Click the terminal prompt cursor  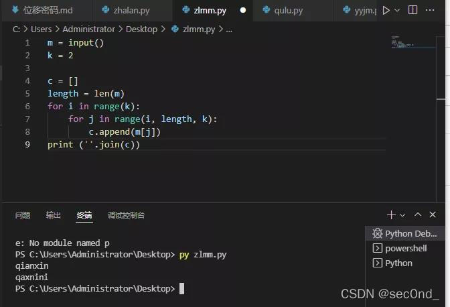181,289
